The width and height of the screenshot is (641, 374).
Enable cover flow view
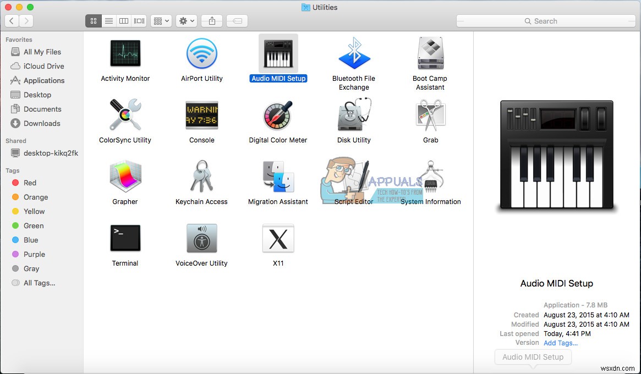(139, 20)
